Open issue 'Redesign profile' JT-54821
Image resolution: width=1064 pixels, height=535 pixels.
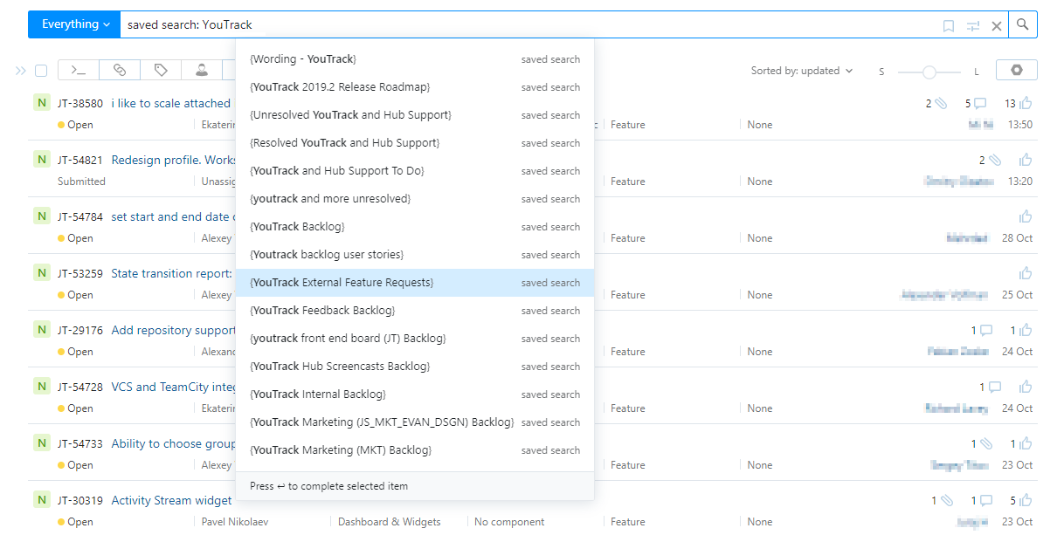click(x=173, y=160)
